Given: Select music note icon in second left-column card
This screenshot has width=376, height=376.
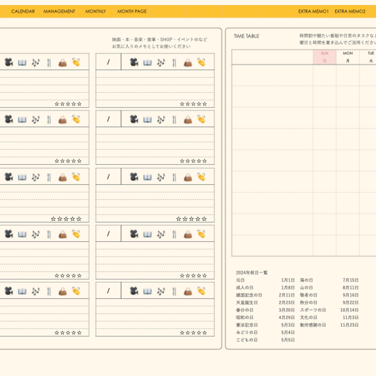Looking at the screenshot, I should [x=36, y=119].
